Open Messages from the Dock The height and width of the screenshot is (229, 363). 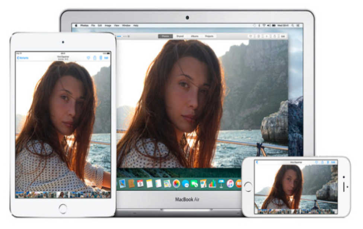[185, 183]
